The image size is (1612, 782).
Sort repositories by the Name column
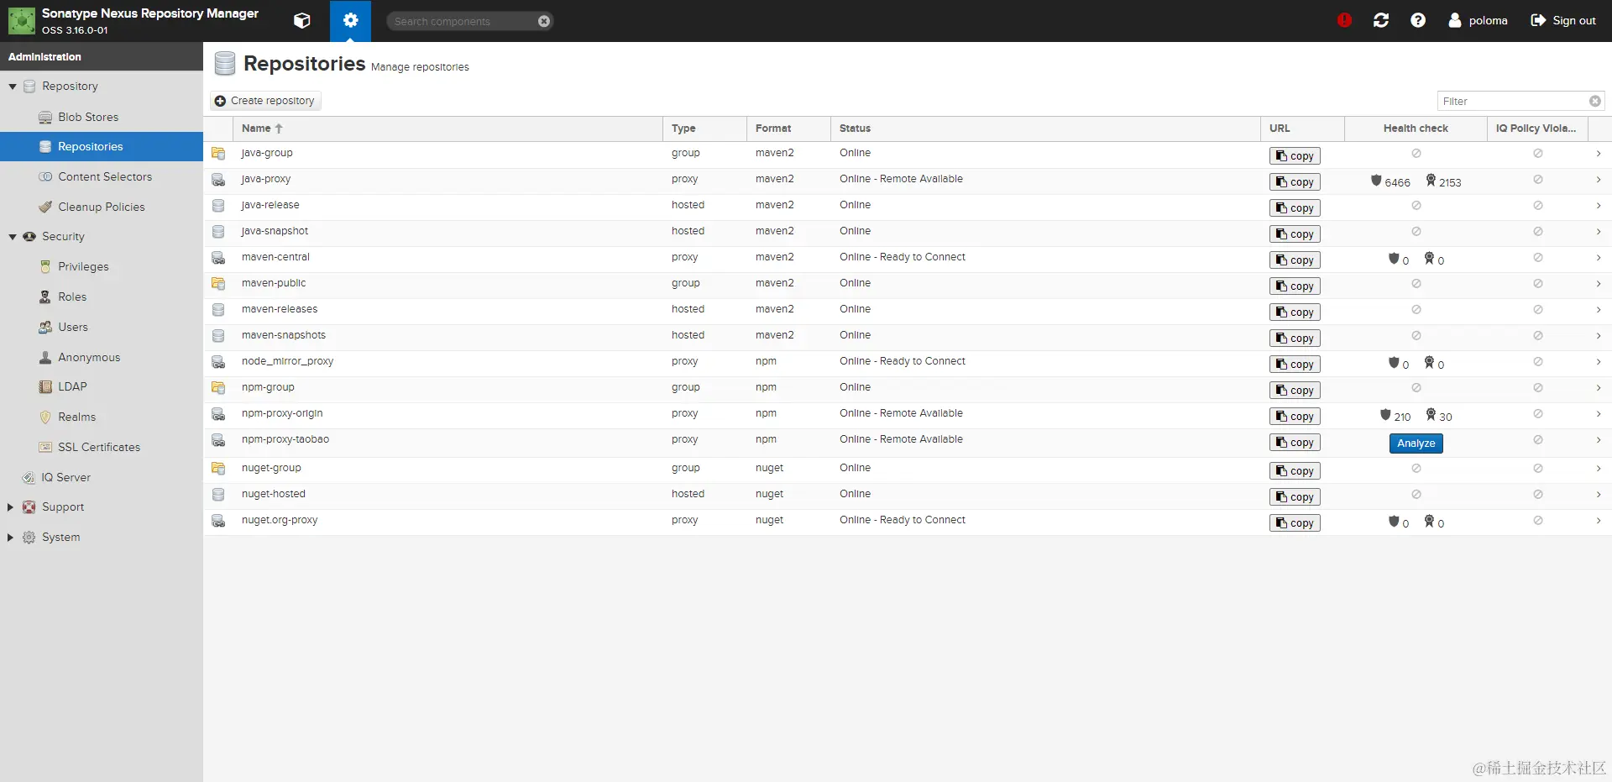[447, 129]
